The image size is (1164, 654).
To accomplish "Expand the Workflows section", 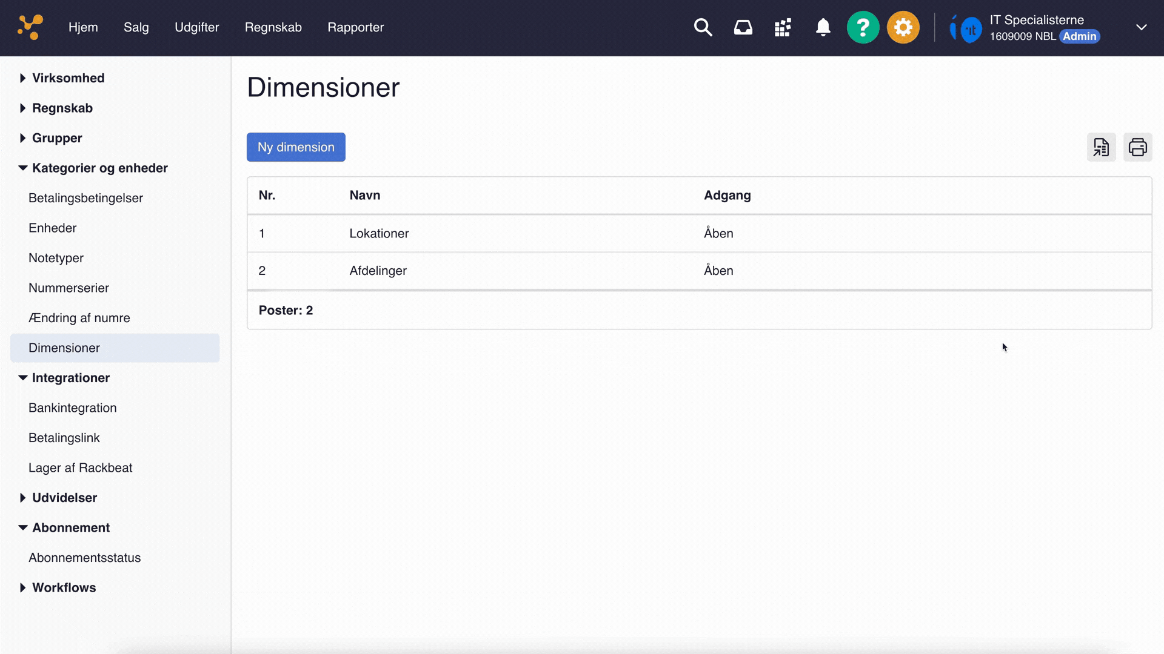I will pyautogui.click(x=63, y=587).
